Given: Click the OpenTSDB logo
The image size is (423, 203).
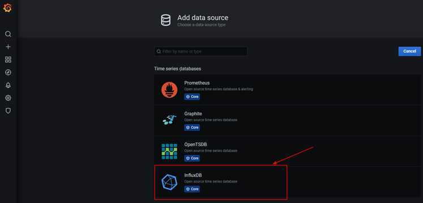Looking at the screenshot, I should (169, 152).
